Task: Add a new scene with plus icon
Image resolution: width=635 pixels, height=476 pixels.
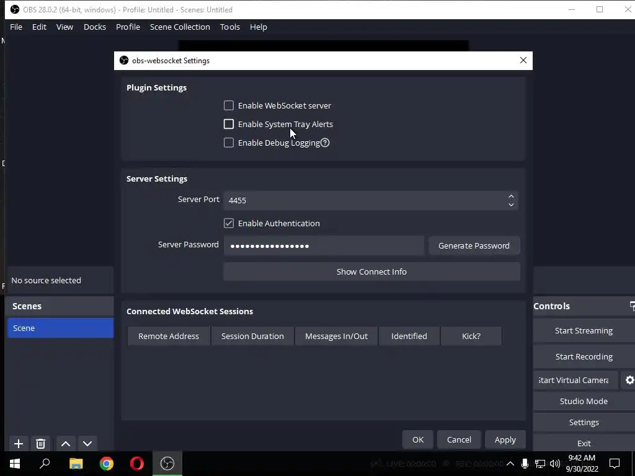Action: [x=19, y=444]
